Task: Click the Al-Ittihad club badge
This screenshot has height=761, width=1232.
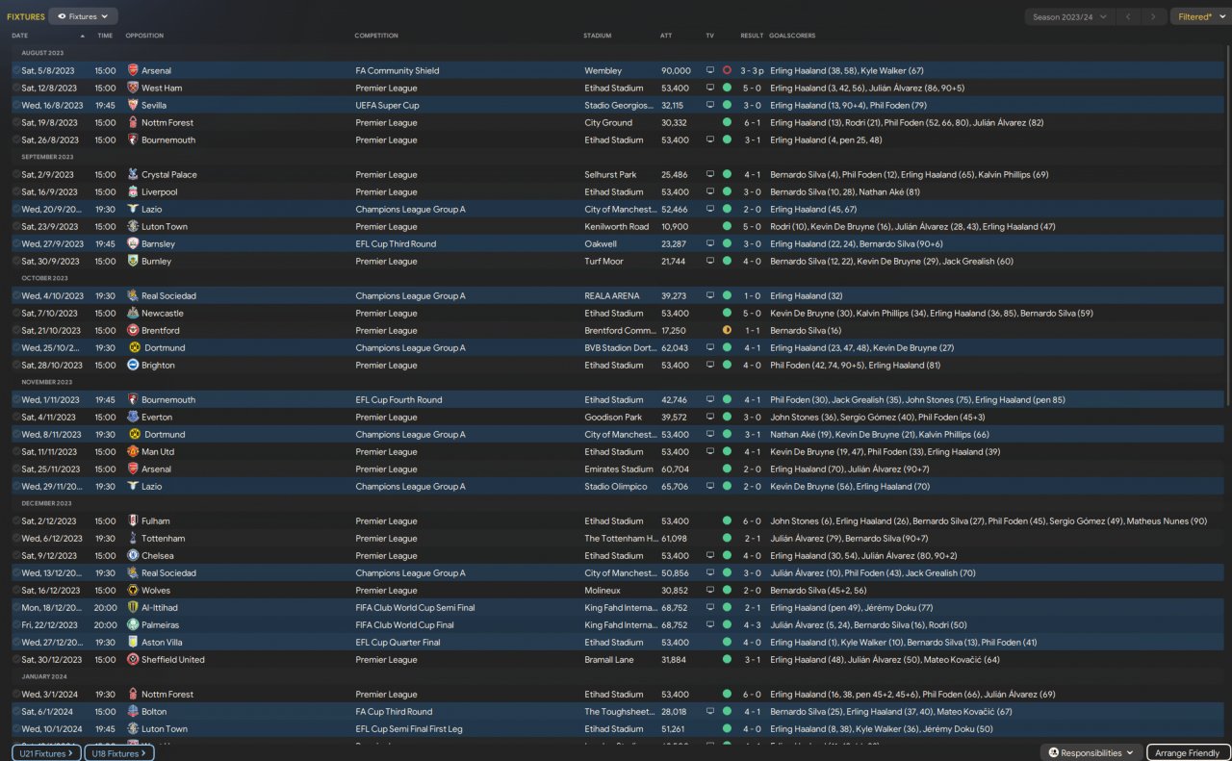Action: click(x=133, y=607)
